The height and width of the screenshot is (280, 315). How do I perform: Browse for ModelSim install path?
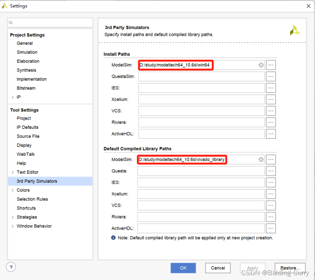(x=271, y=65)
